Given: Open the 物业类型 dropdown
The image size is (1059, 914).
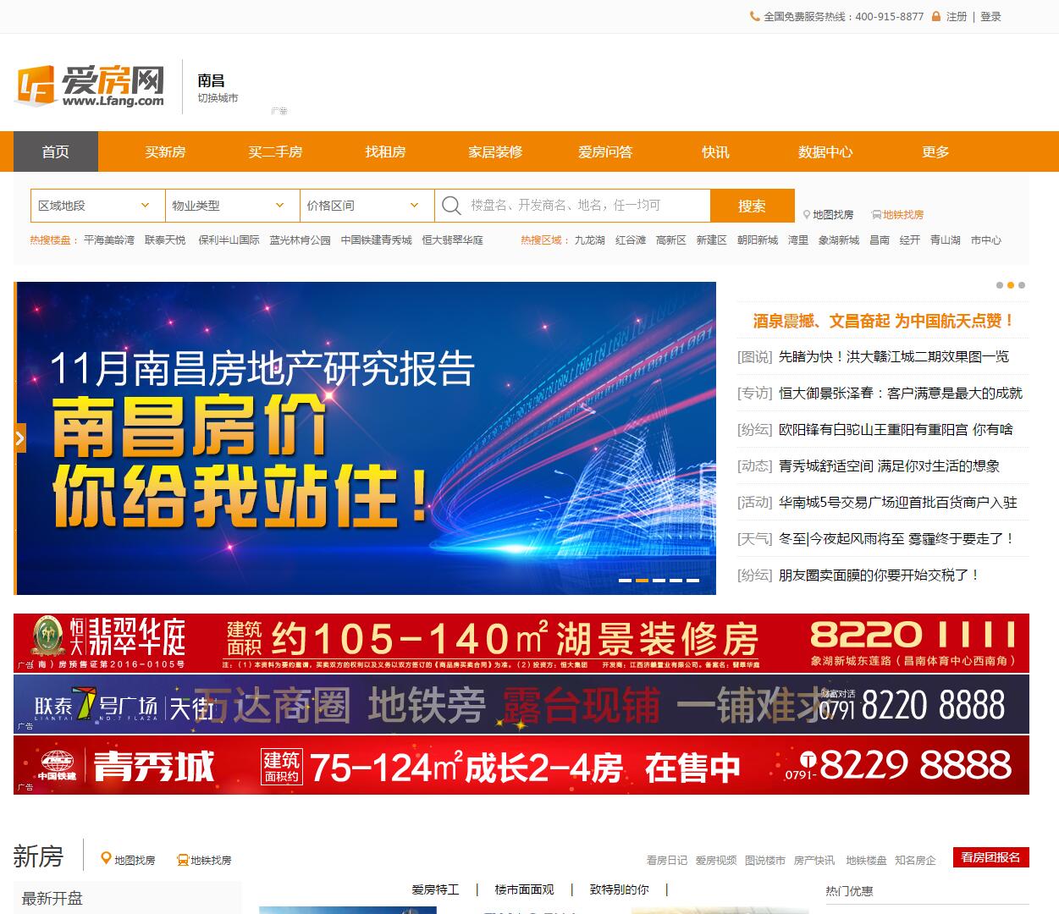Looking at the screenshot, I should pos(232,206).
